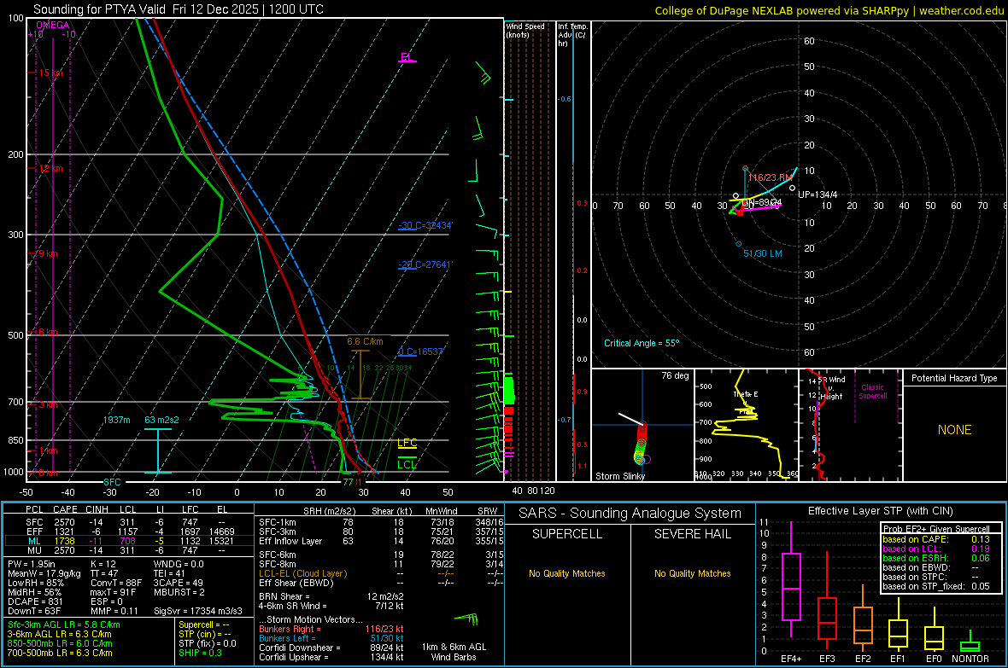Click the Classic Supercell label in SR Wind panel

pos(872,392)
